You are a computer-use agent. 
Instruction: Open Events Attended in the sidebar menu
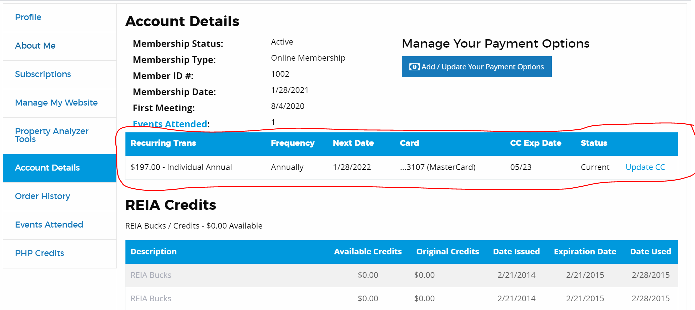49,225
